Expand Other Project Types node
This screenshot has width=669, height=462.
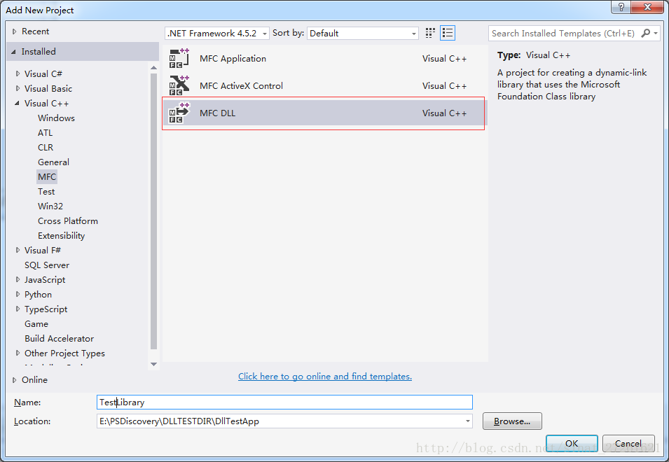[18, 353]
